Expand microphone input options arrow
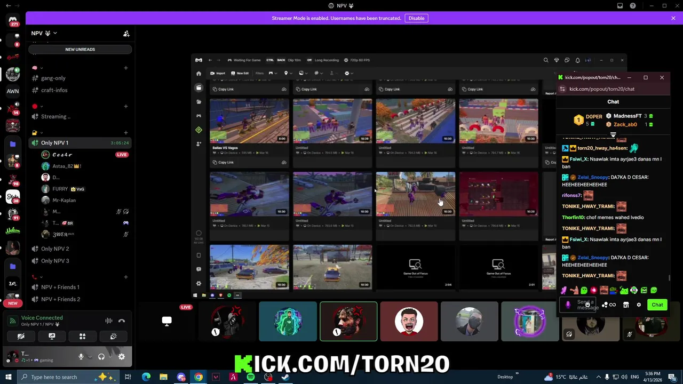This screenshot has height=384, width=683. 89,357
